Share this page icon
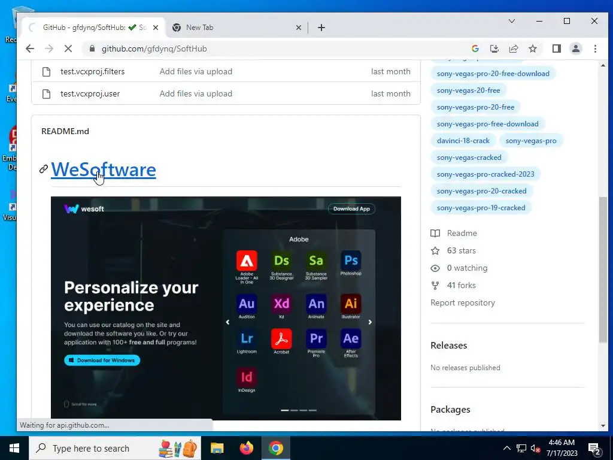This screenshot has width=613, height=460. 513,49
